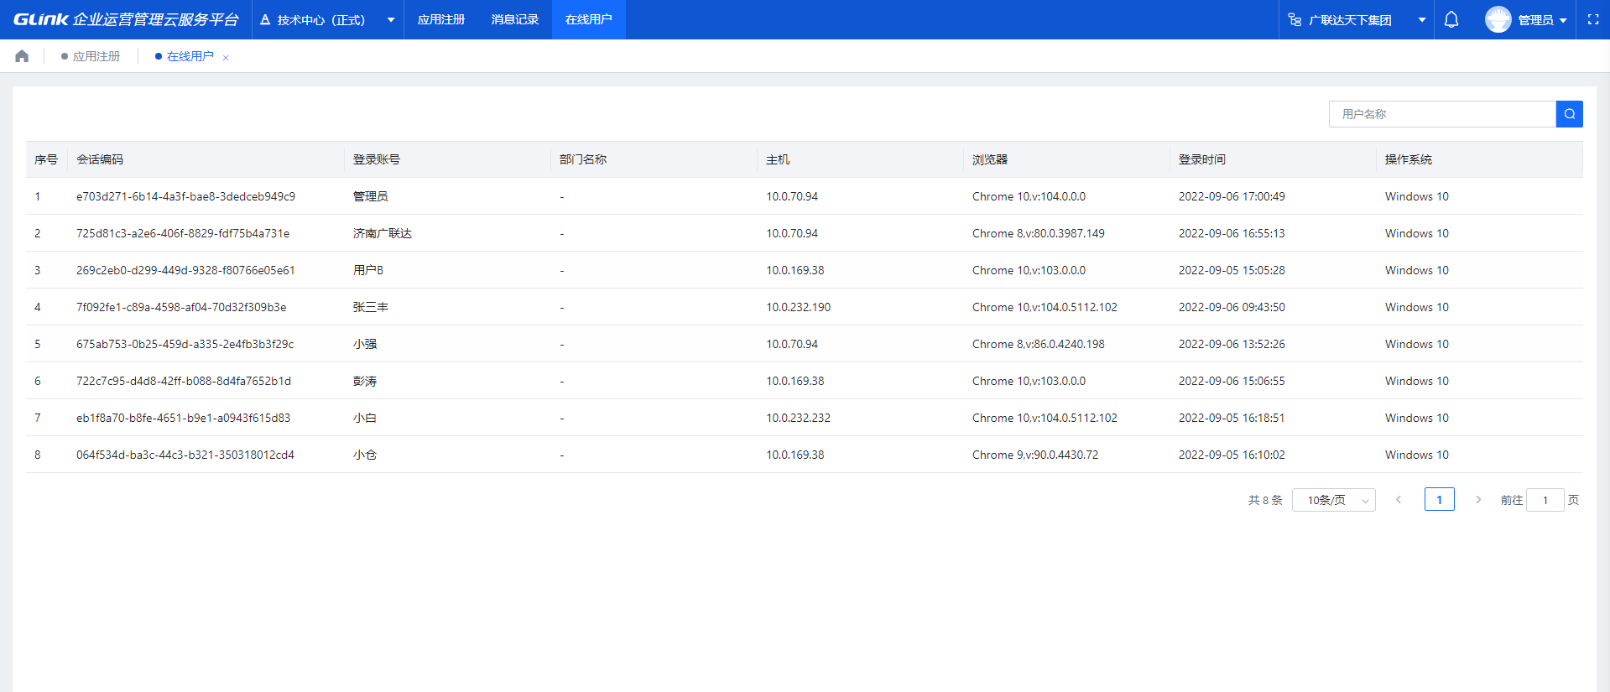Open the 消息记录 top menu

(515, 19)
